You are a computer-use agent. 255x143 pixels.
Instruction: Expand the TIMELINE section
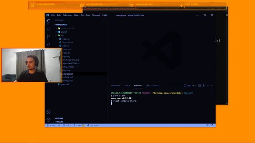(59, 122)
